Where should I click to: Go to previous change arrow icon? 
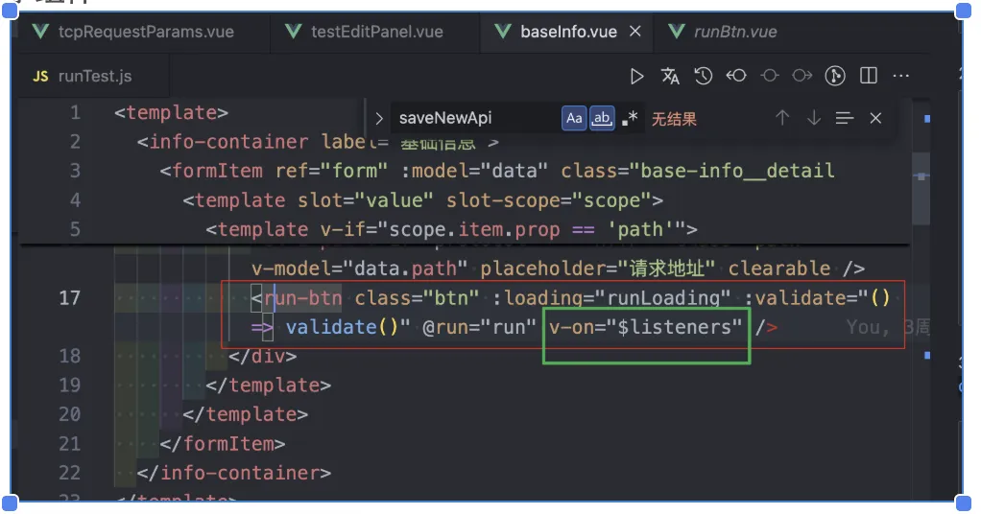[736, 76]
